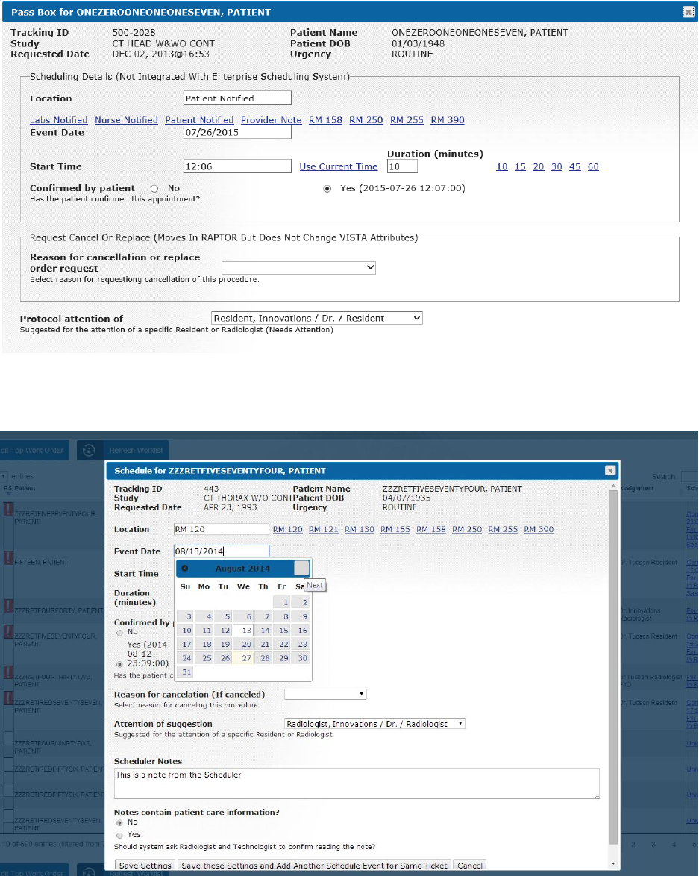The image size is (699, 876).
Task: Click Use Current Time link
Action: (339, 166)
